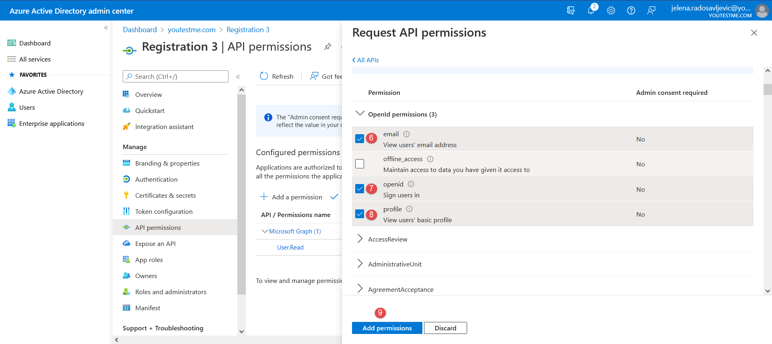Viewport: 772px width, 344px height.
Task: Click the info icon beside offline_access
Action: point(430,159)
